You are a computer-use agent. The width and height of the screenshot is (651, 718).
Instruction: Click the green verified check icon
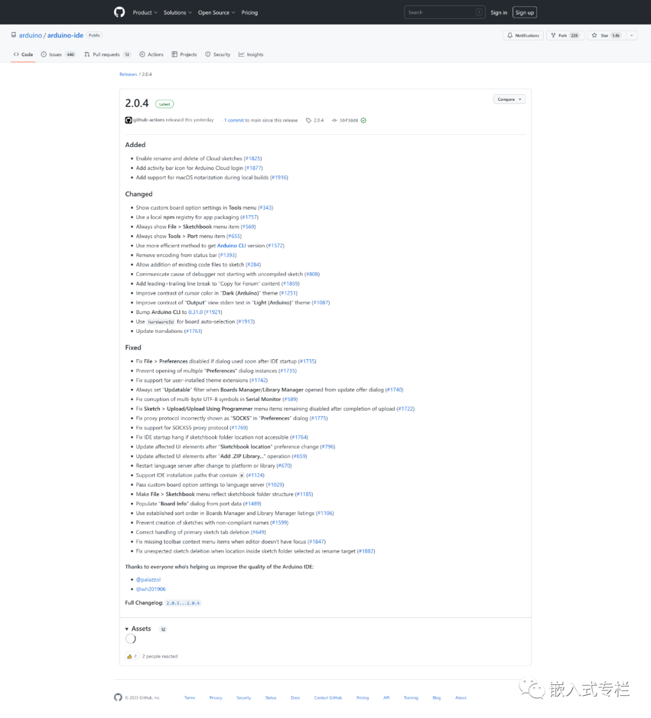click(363, 121)
